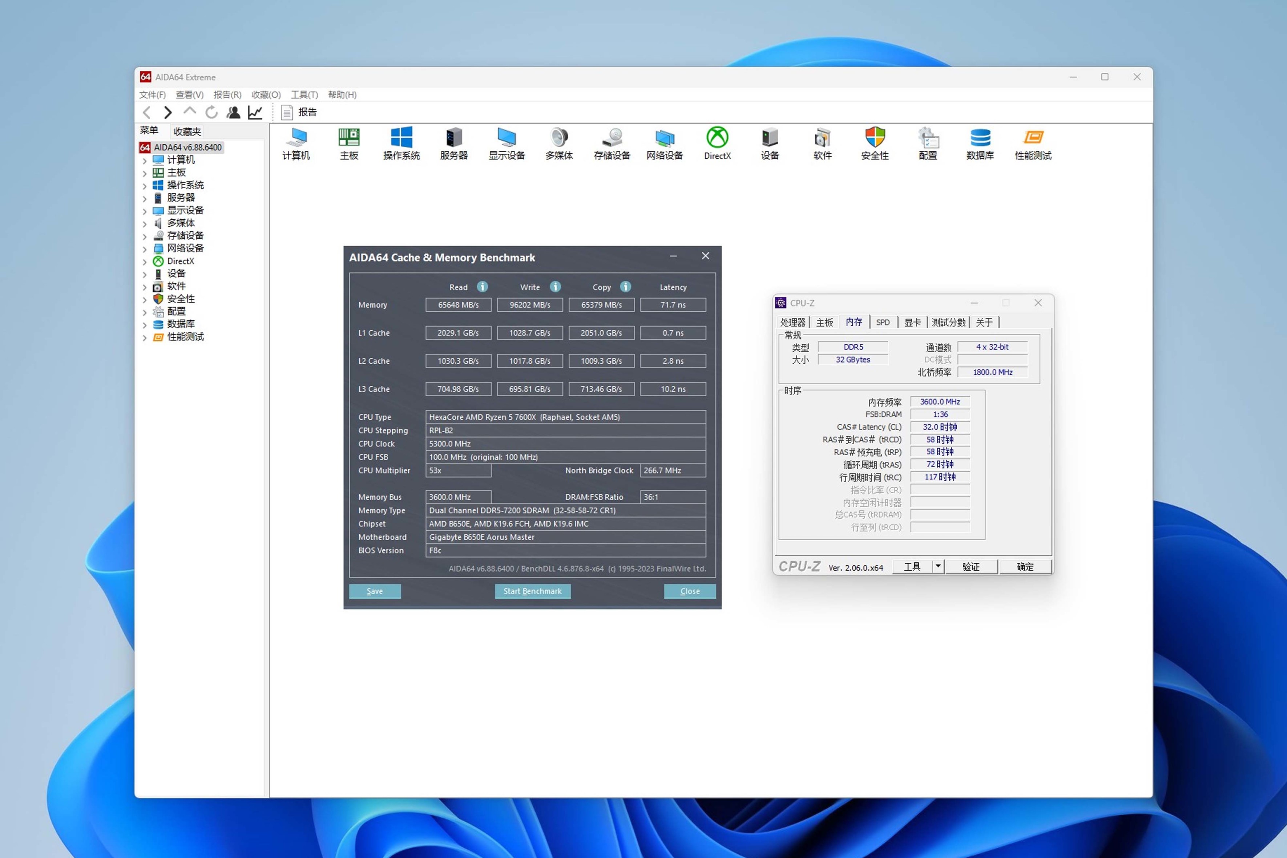Screen dimensions: 1287x858
Task: Click the 报告 report toolbar button
Action: click(299, 112)
